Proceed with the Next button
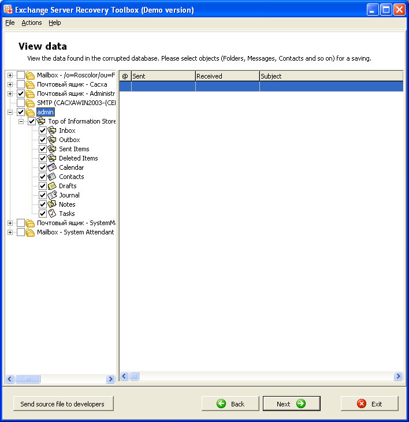 [x=292, y=404]
